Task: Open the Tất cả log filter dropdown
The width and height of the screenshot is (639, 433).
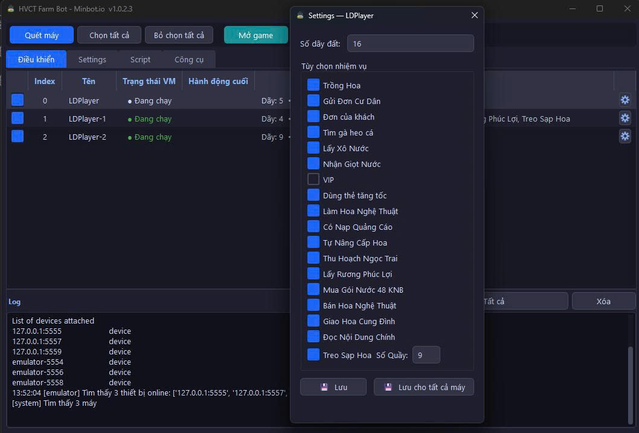Action: tap(525, 301)
